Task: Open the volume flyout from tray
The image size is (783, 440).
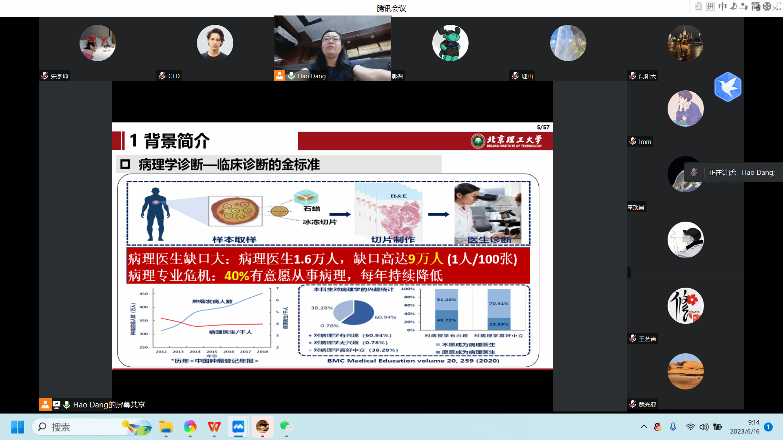Action: click(x=704, y=427)
